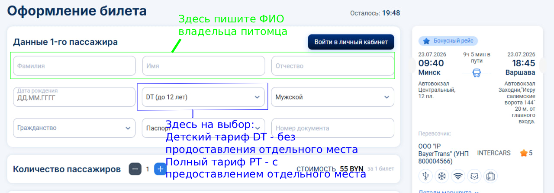Viewport: 554px width, 193px height.
Task: Click the star icon in the Бонусный рейс badge
Action: click(x=426, y=41)
